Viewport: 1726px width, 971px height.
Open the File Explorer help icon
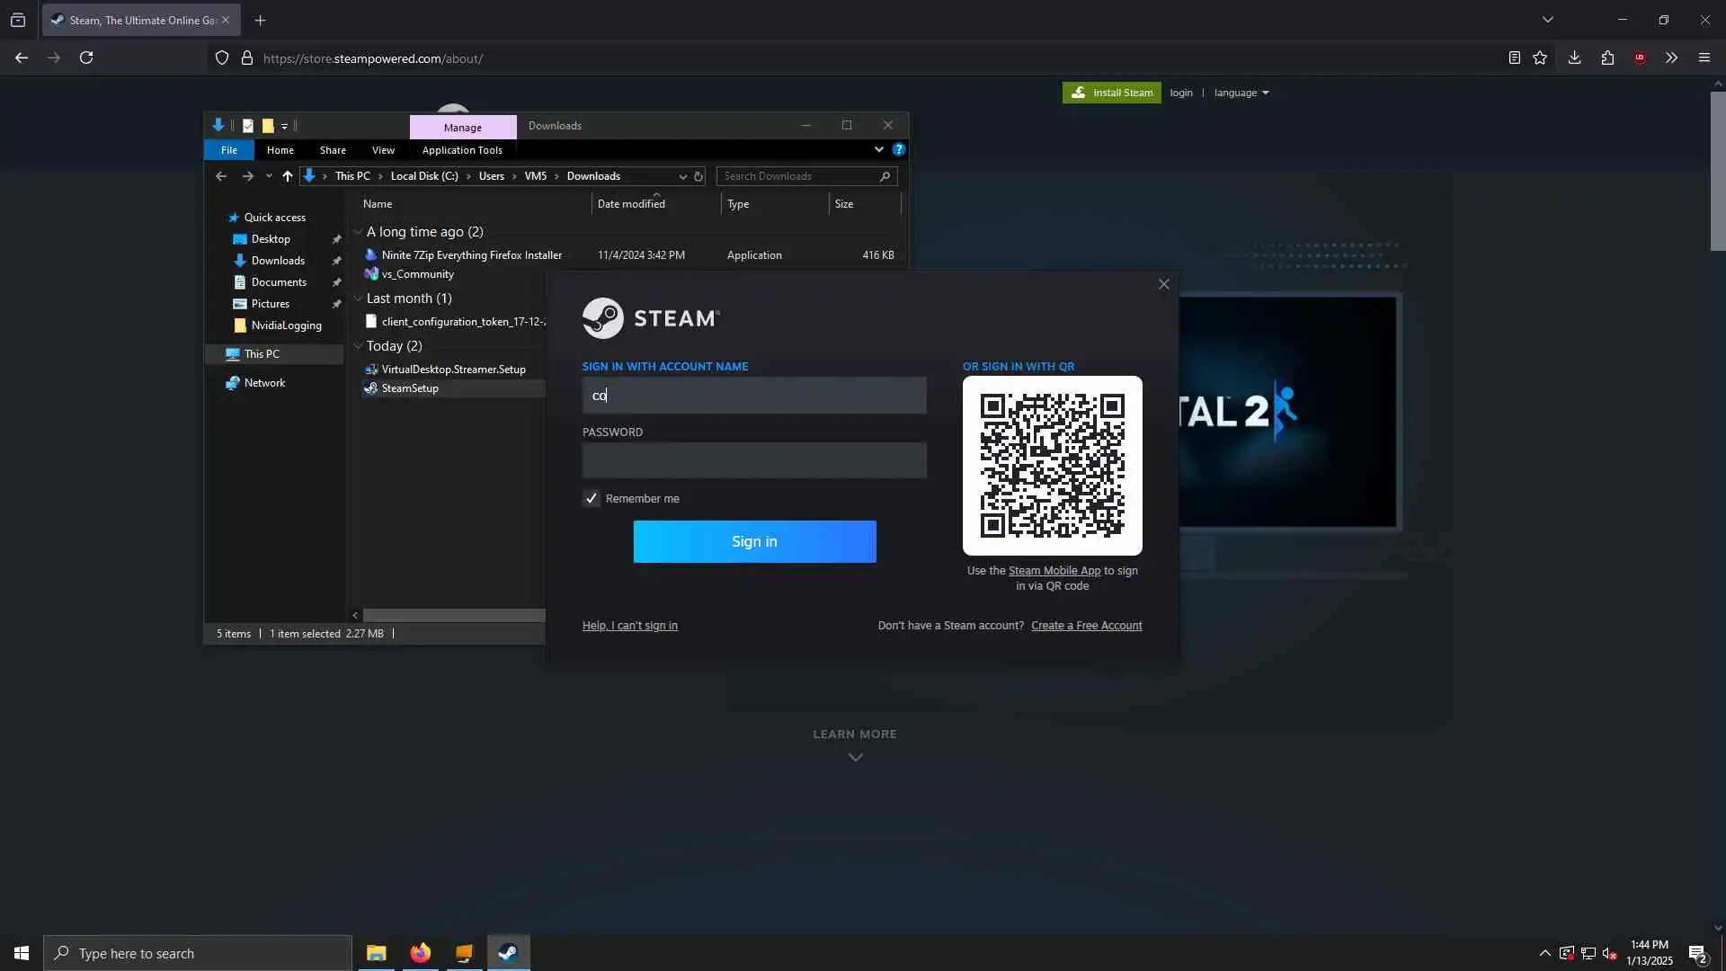click(898, 149)
